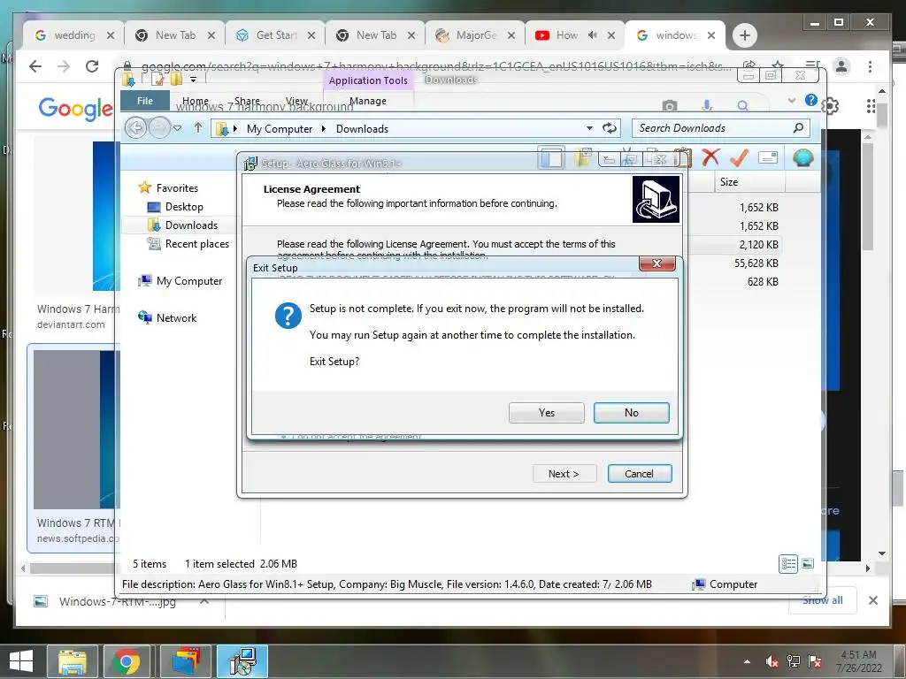
Task: Open the Manage tab under Application Tools
Action: coord(368,101)
